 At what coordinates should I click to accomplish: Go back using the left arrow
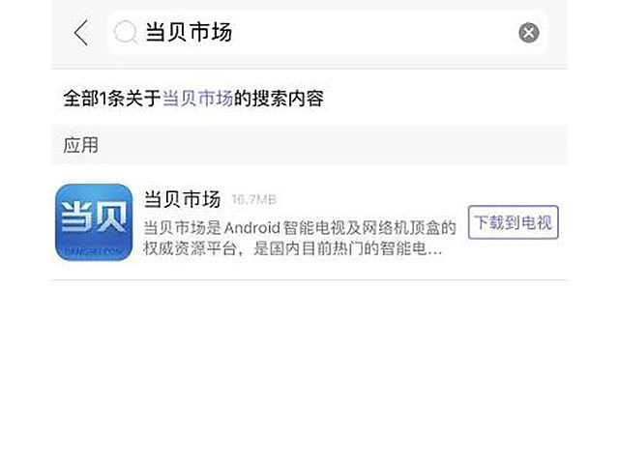tap(81, 32)
